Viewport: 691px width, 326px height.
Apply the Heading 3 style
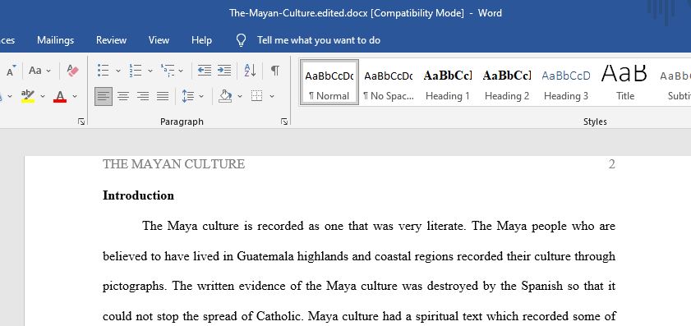coord(566,82)
